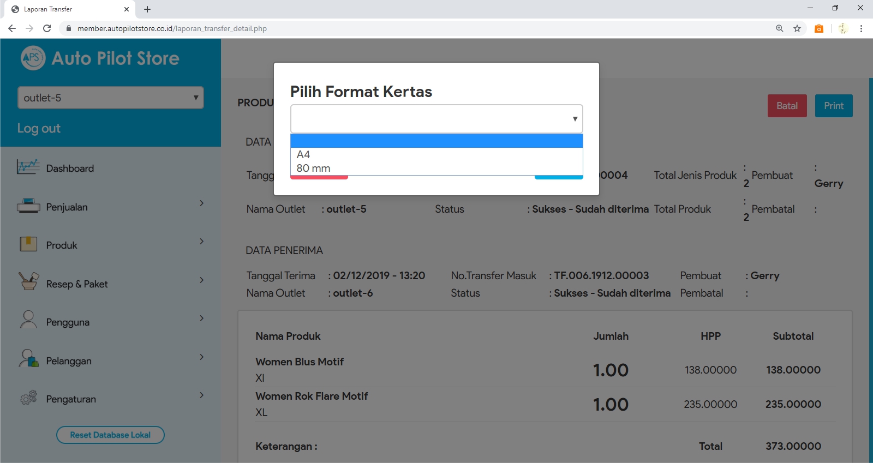Reload the page in browser
Viewport: 873px width, 463px height.
(47, 28)
